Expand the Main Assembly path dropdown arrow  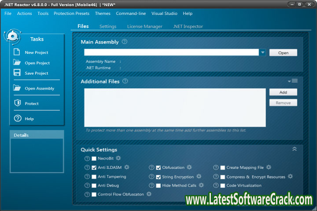point(263,52)
